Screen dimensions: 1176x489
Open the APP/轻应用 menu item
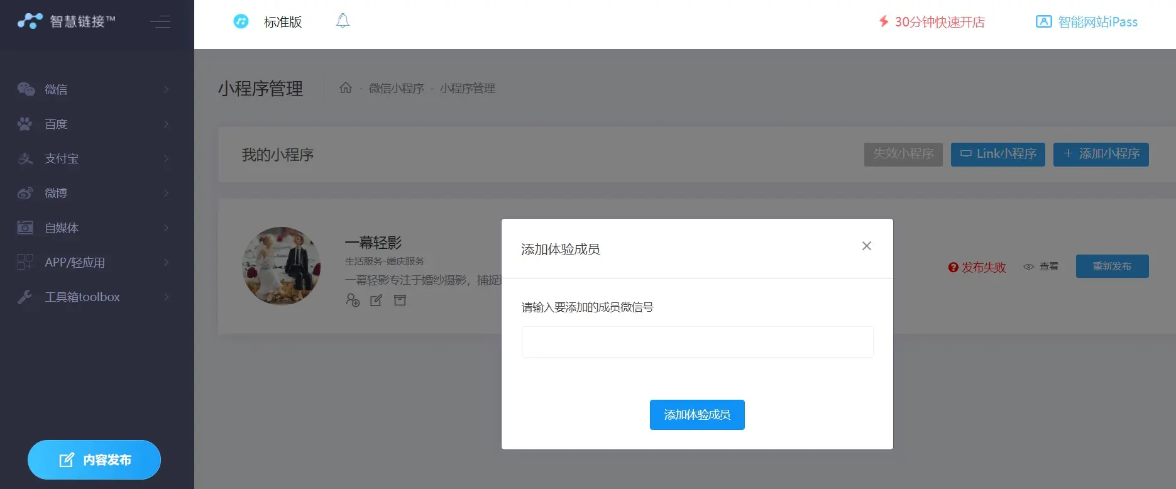click(x=94, y=262)
